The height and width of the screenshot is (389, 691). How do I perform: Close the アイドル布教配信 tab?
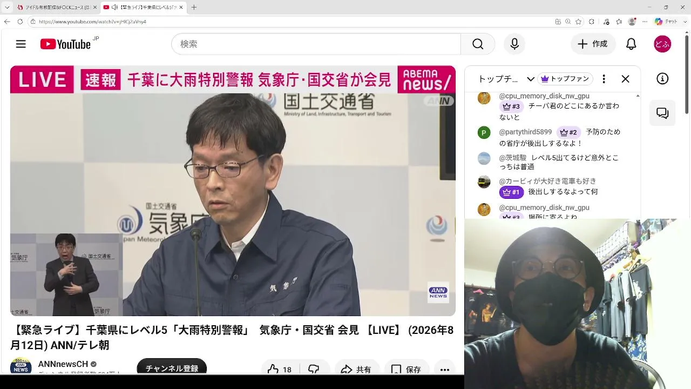click(94, 7)
